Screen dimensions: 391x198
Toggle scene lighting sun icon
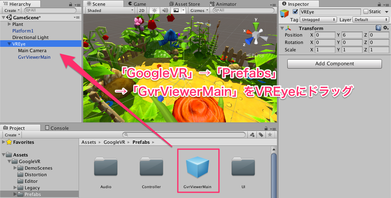[x=155, y=10]
